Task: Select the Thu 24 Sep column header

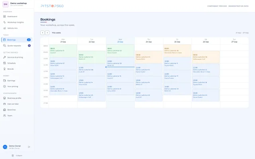Action: click(149, 41)
